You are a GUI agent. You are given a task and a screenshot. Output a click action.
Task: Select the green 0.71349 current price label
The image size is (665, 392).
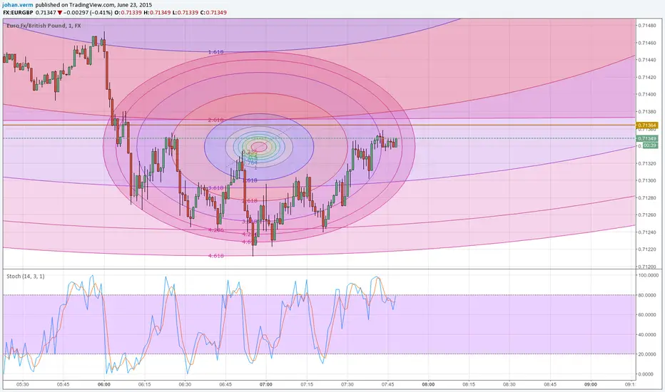(646, 138)
